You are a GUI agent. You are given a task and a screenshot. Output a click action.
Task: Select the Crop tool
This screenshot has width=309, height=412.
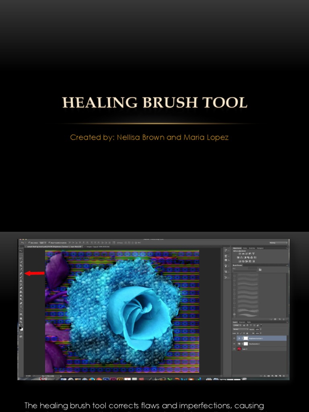click(x=21, y=266)
